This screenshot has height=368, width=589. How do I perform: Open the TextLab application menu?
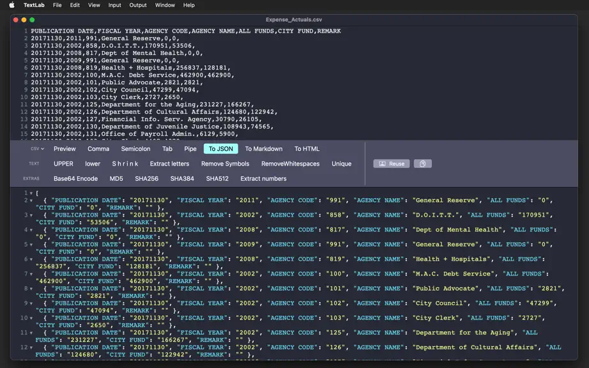(34, 5)
